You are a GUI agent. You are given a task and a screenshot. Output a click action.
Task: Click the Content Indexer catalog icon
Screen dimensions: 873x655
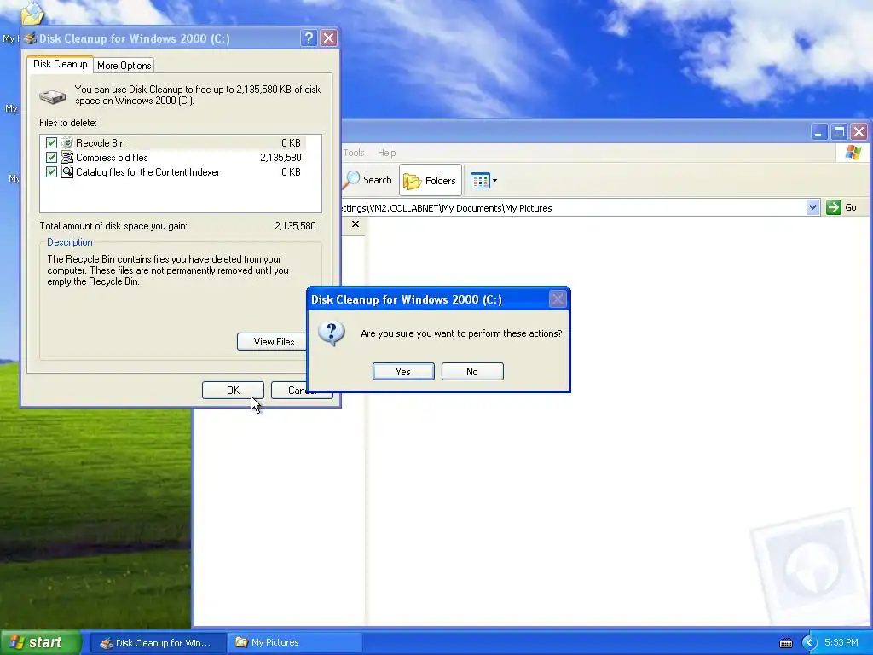[67, 172]
